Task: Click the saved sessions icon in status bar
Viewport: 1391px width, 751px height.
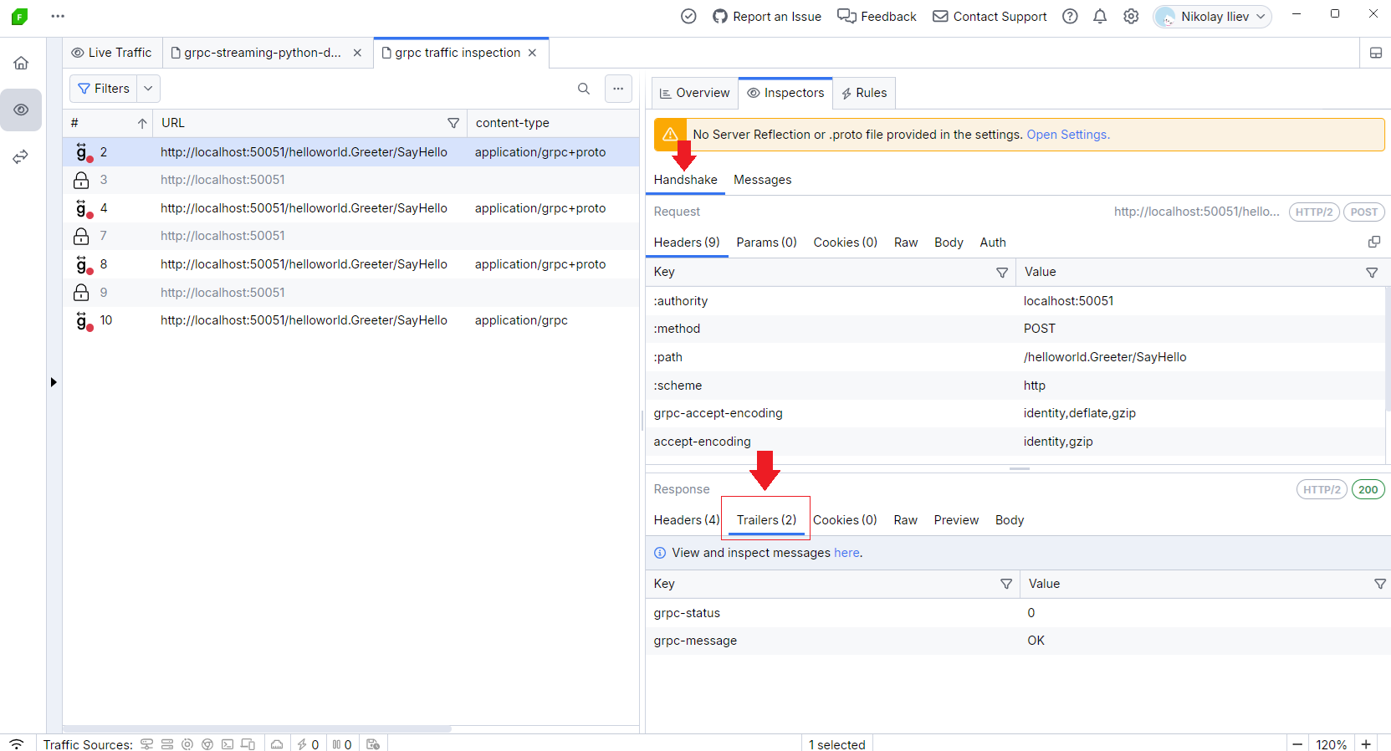Action: 373,743
